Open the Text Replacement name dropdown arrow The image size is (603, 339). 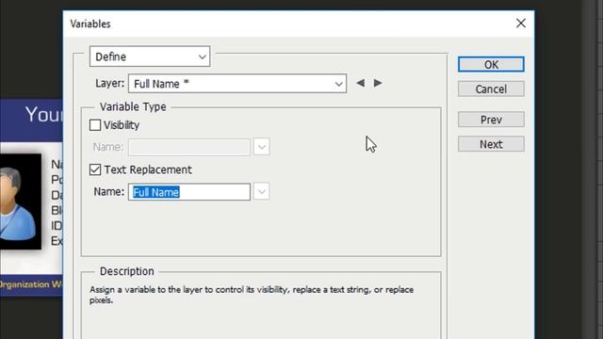262,192
